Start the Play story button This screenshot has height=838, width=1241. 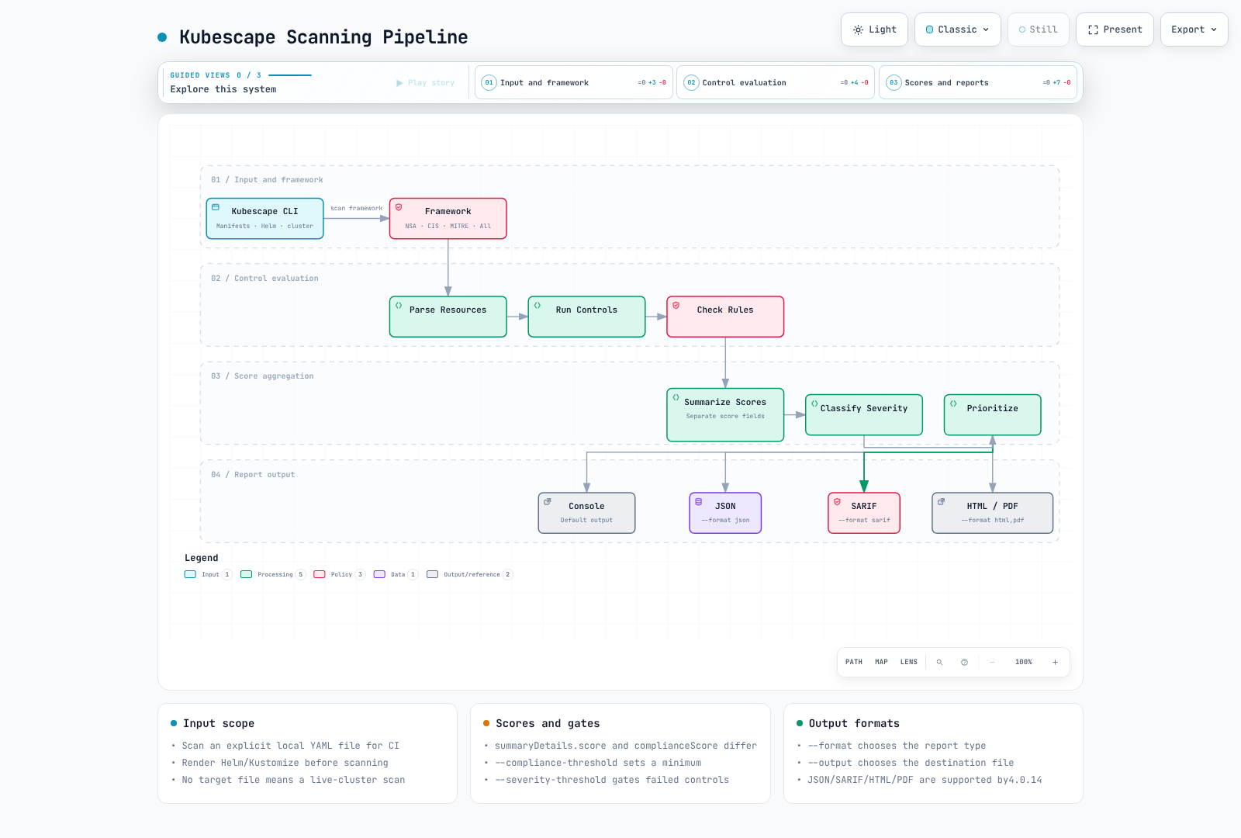tap(425, 83)
